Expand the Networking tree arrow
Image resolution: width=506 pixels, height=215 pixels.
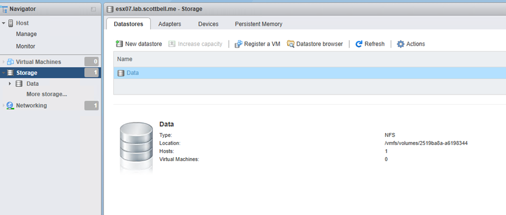pyautogui.click(x=4, y=106)
